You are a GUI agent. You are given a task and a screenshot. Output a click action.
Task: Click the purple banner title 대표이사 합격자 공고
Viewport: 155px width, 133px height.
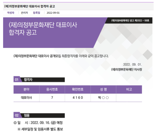coord(43,29)
